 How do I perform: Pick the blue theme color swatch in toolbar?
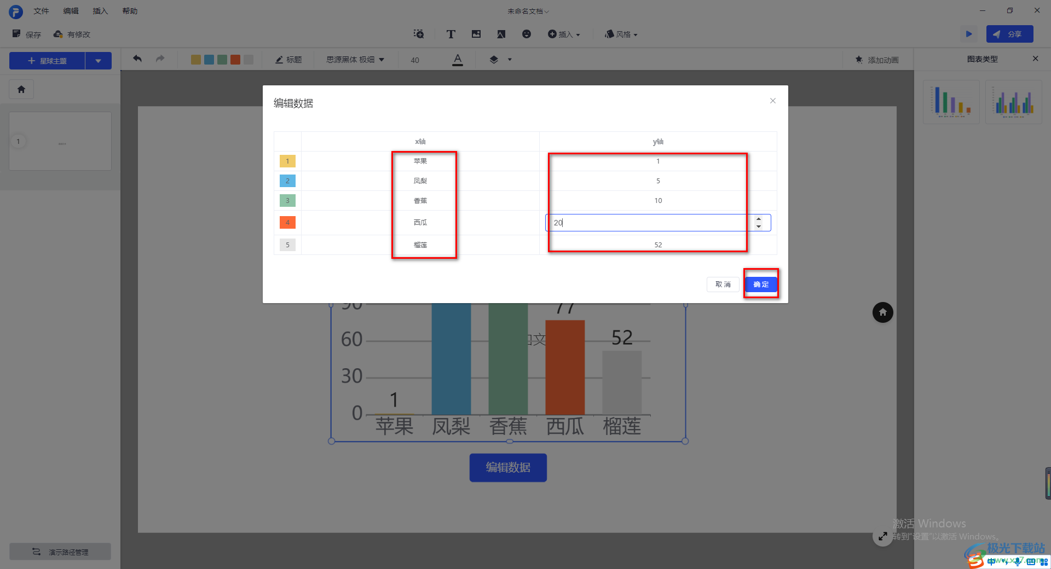point(209,59)
